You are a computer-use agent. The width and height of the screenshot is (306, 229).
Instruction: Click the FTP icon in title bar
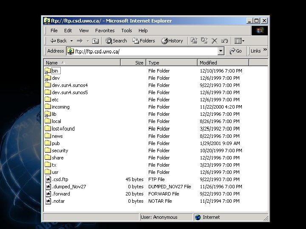(x=47, y=20)
